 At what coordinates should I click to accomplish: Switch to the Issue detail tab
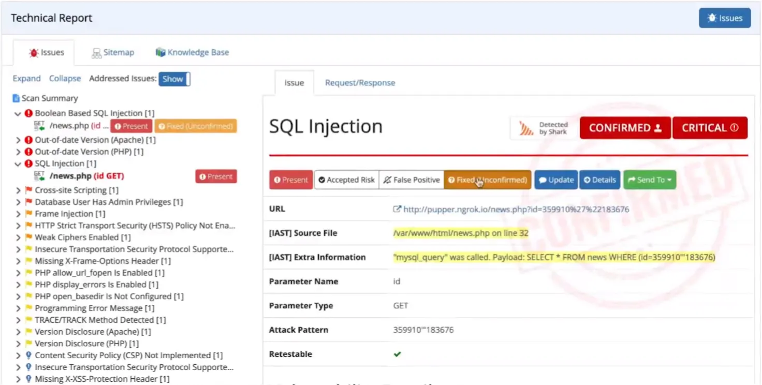[x=294, y=83]
